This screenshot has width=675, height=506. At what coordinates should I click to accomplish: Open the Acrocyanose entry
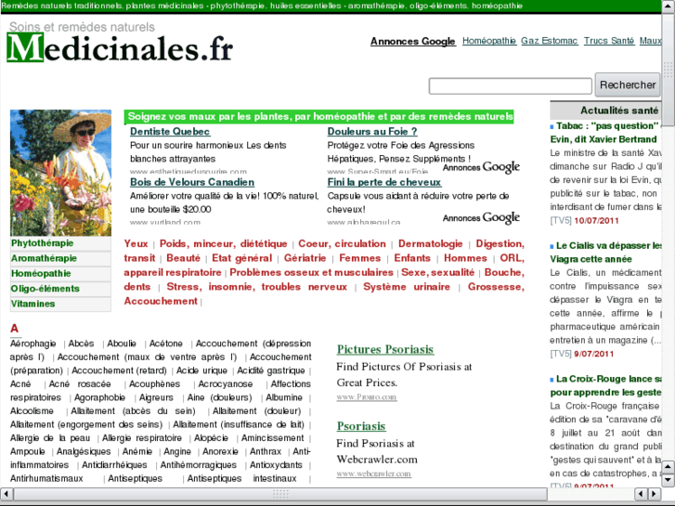[226, 384]
